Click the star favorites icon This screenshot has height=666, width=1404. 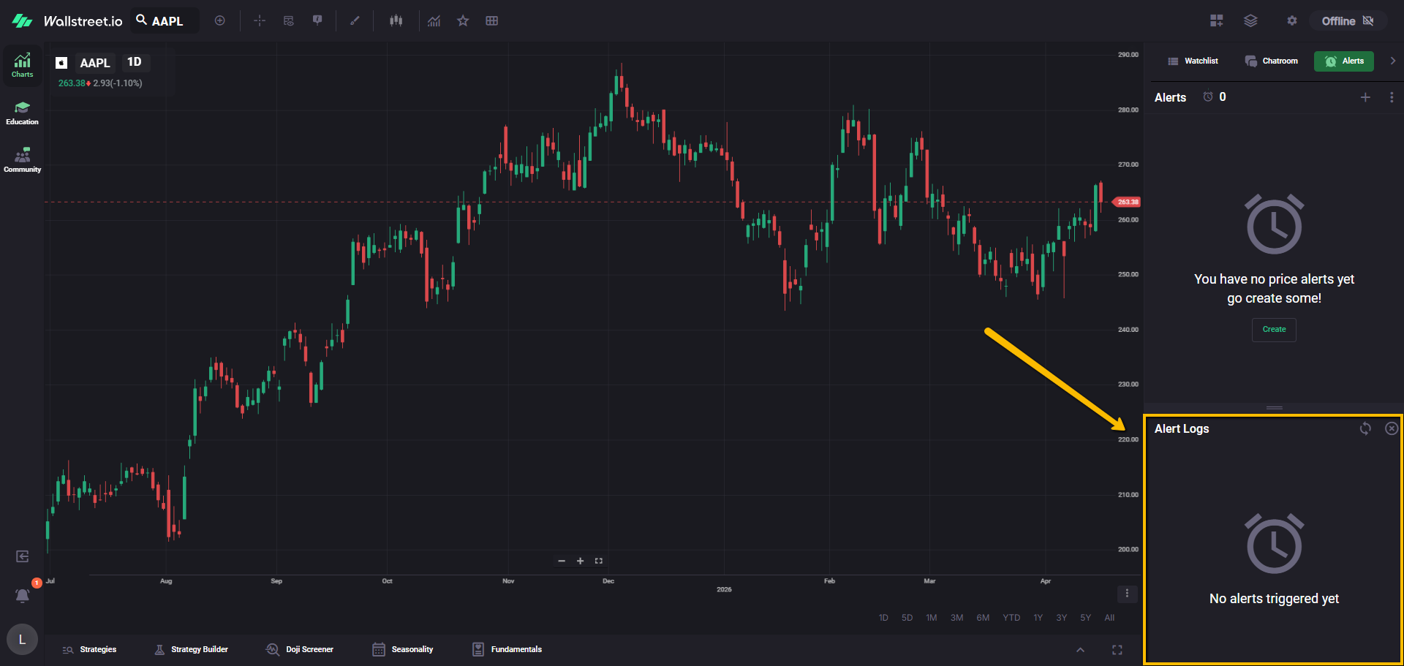pyautogui.click(x=463, y=20)
